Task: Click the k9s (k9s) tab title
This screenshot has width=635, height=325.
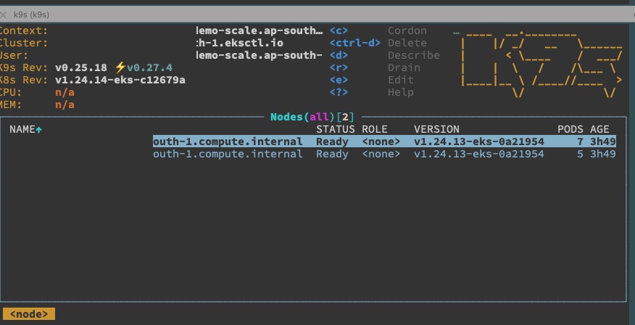Action: coord(31,15)
